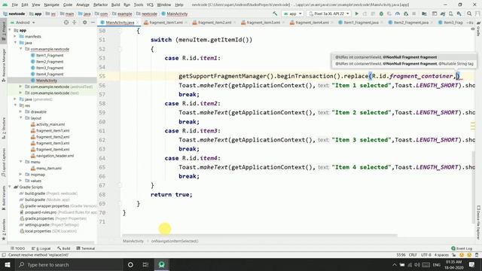This screenshot has width=482, height=271.
Task: Open the Build tool window button
Action: [x=63, y=248]
